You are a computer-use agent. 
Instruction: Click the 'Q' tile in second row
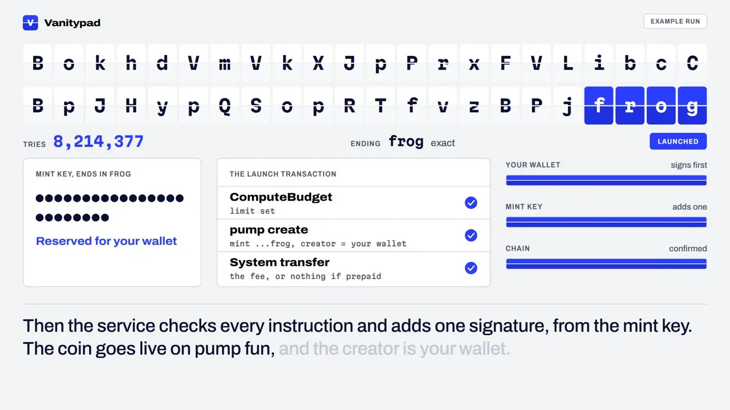click(x=225, y=105)
